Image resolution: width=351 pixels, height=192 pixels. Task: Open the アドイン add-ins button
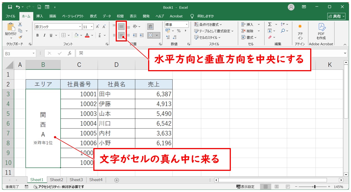click(x=300, y=31)
